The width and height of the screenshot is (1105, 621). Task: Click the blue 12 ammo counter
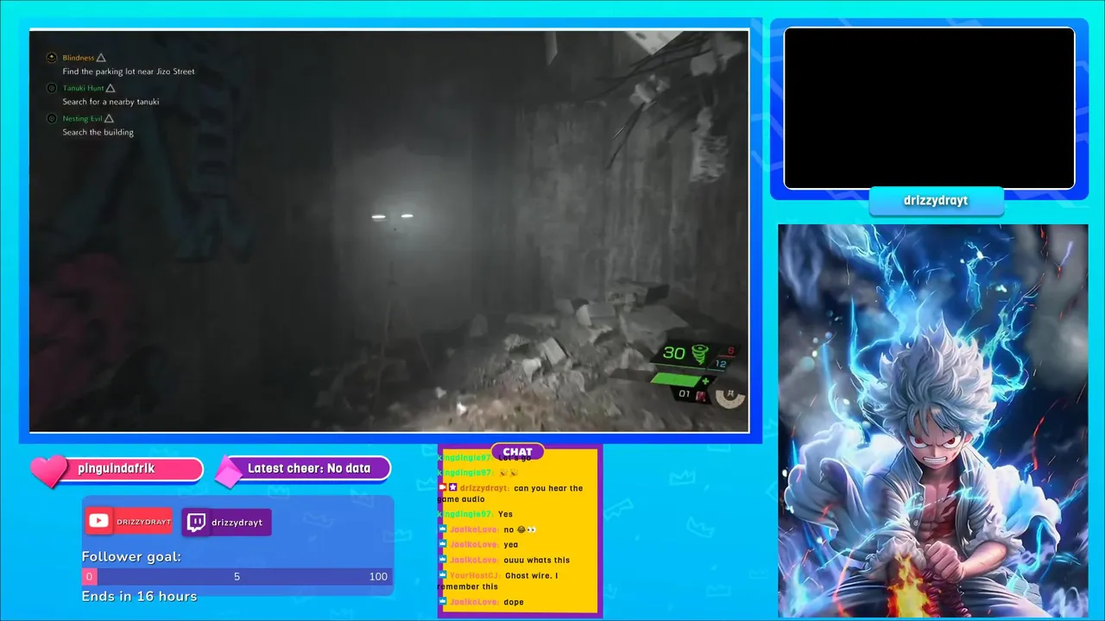(723, 363)
